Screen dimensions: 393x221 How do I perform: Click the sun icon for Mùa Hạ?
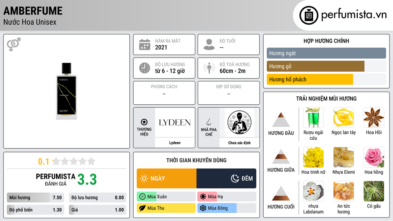tap(203, 197)
